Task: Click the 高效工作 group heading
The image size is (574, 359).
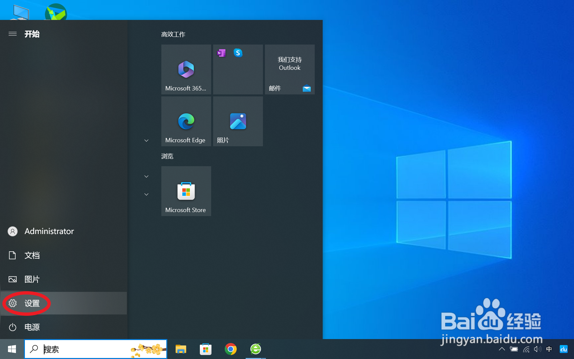Action: (x=173, y=34)
